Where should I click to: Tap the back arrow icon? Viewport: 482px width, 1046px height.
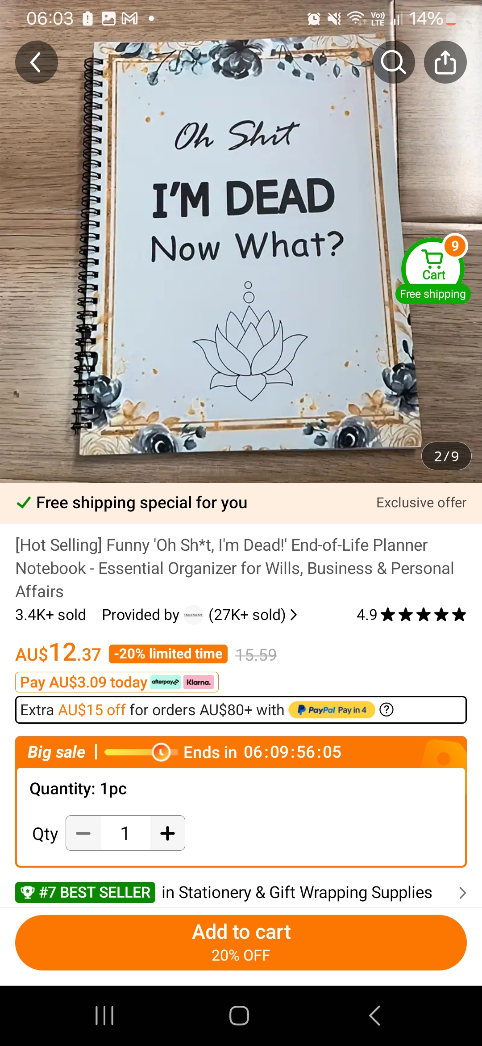click(36, 62)
